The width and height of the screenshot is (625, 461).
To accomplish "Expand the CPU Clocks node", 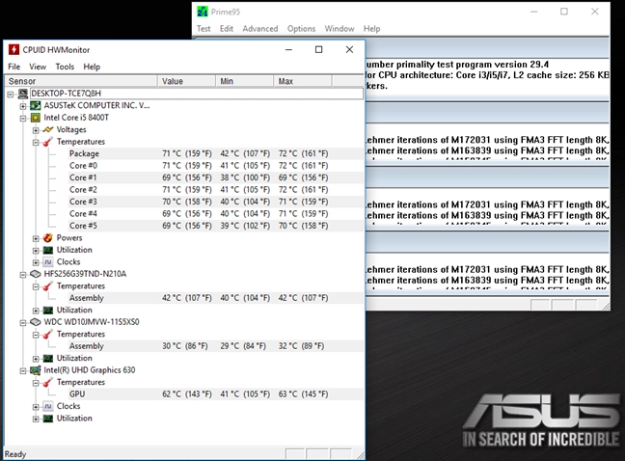I will 36,262.
